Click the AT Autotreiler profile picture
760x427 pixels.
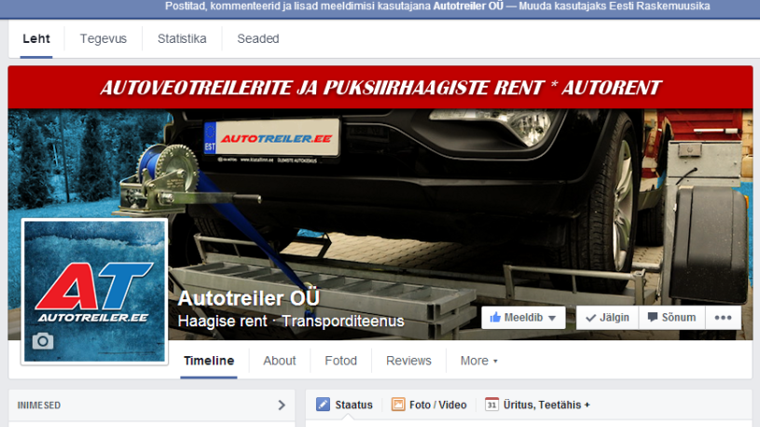tap(94, 291)
